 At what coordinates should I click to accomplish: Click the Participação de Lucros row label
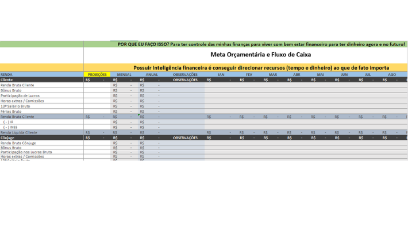[20, 96]
